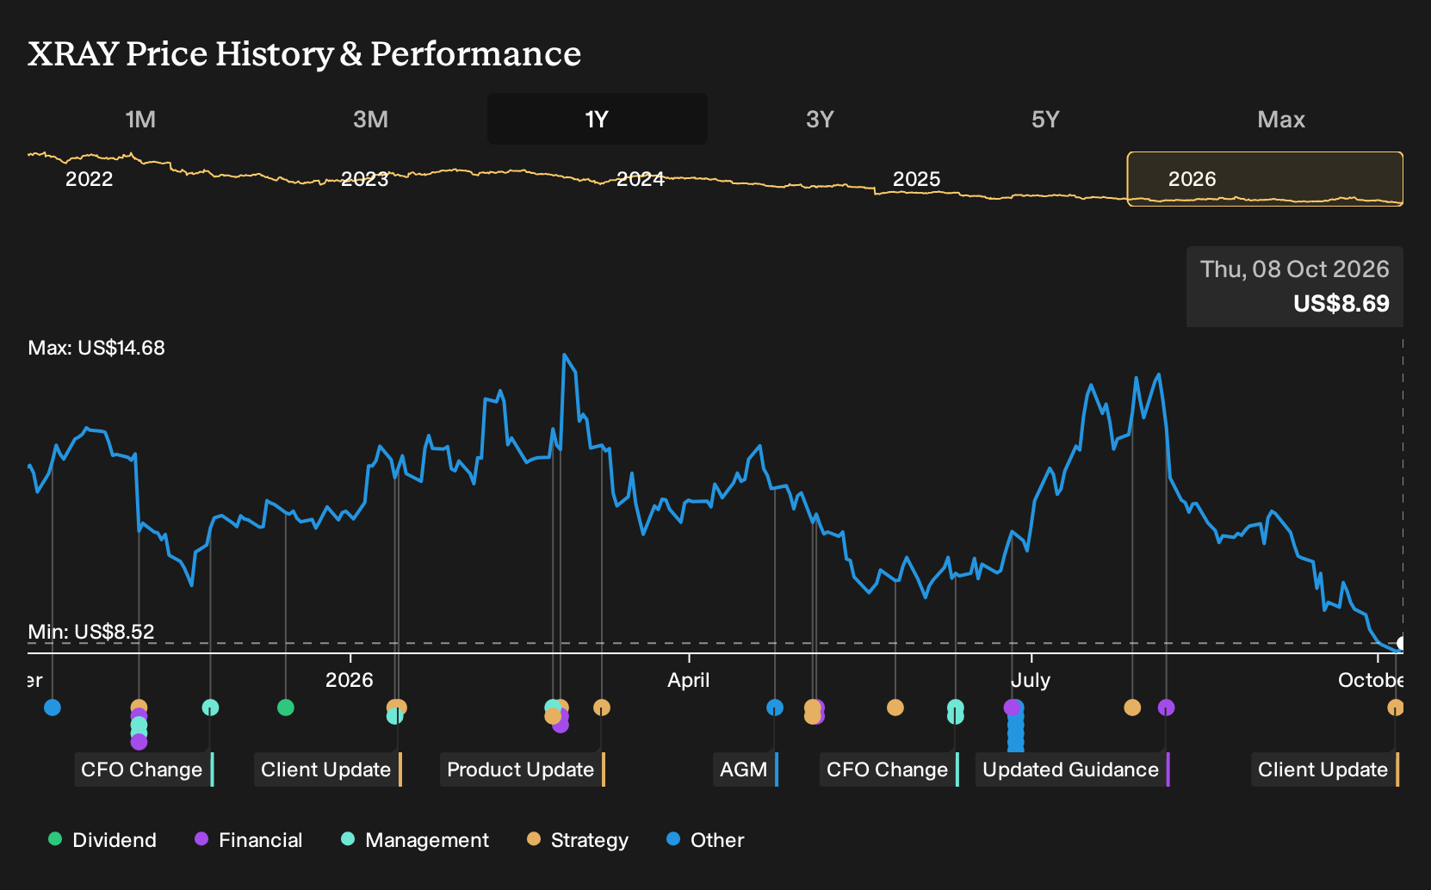Click the April axis label
1431x890 pixels.
click(689, 680)
